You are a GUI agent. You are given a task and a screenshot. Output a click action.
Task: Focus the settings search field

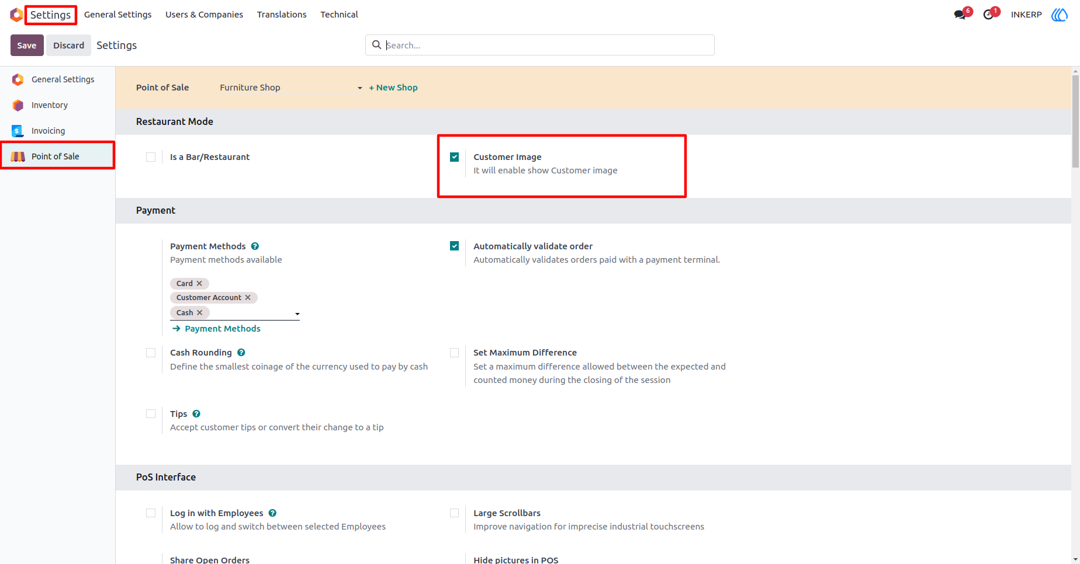(540, 45)
